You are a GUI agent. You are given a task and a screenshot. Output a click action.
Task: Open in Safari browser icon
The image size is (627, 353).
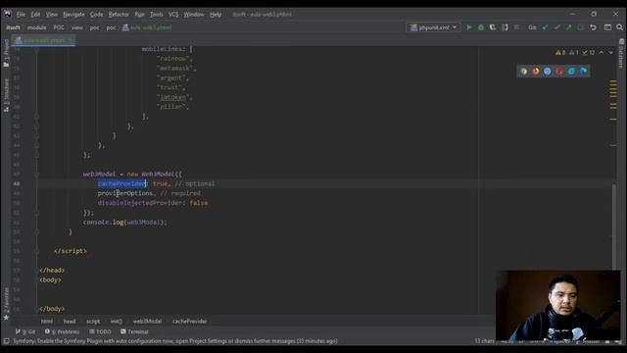pos(548,72)
